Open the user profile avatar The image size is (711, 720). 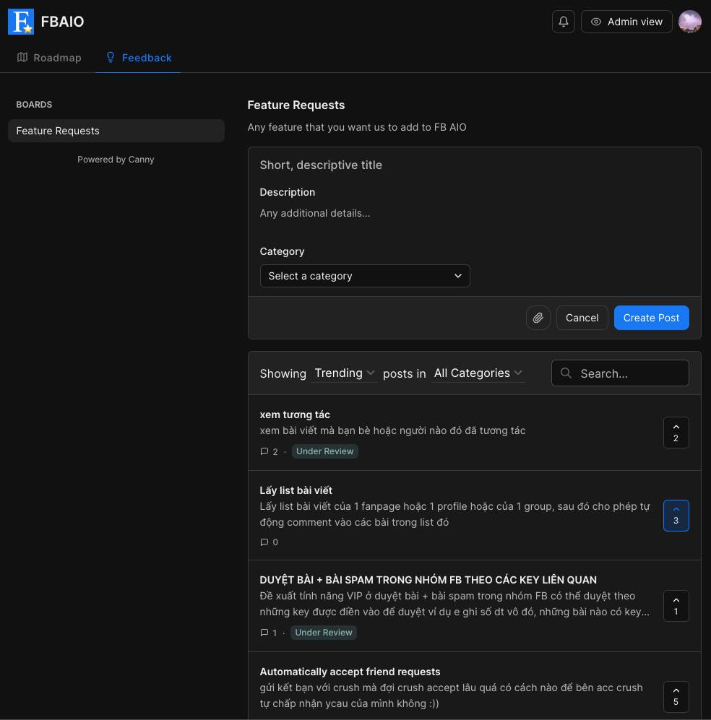(689, 22)
